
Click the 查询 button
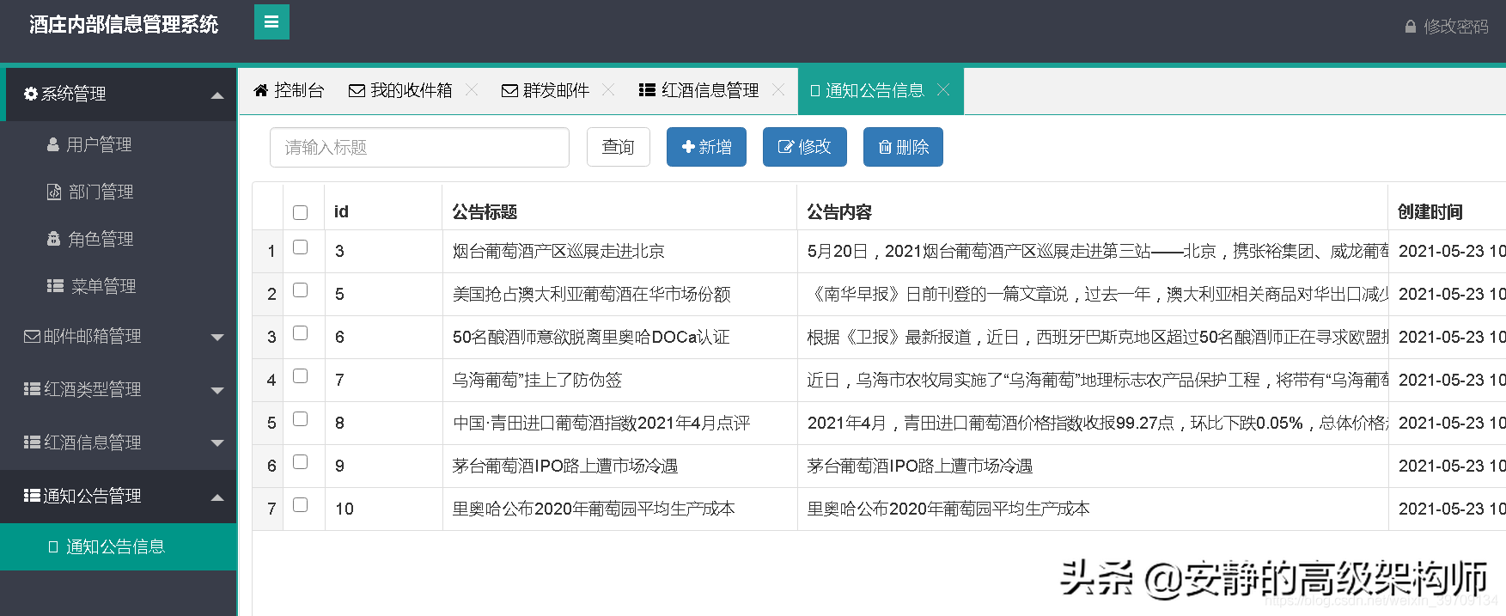click(619, 147)
